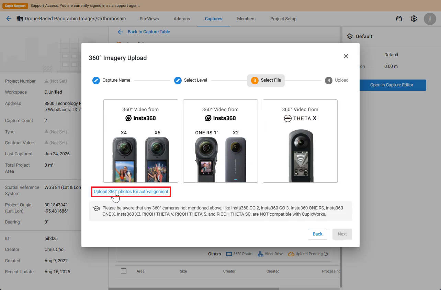Click step 3 Select File indicator
The width and height of the screenshot is (441, 290).
pos(266,80)
